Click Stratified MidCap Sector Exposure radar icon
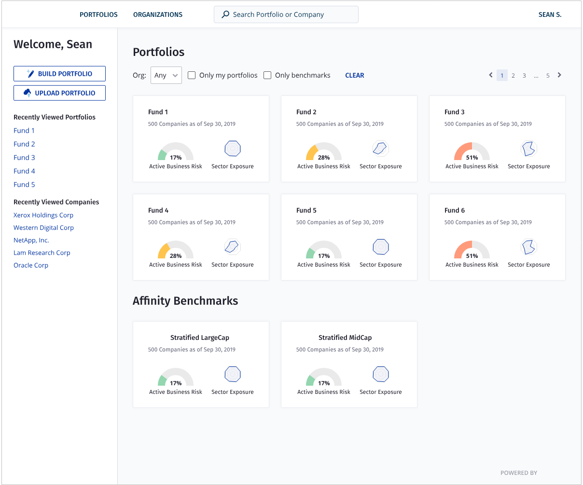Screen dimensions: 583x485 pos(381,375)
